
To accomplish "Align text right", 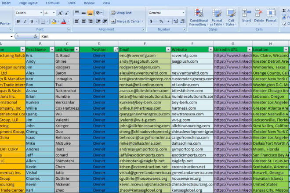I will 90,21.
